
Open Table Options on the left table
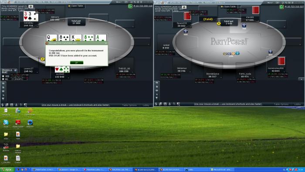(x=129, y=105)
